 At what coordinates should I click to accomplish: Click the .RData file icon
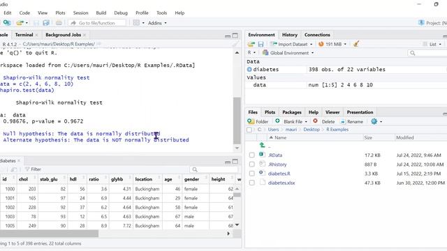click(262, 155)
